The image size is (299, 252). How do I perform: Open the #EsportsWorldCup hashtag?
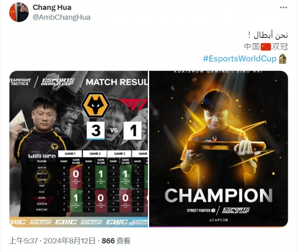[x=240, y=59]
